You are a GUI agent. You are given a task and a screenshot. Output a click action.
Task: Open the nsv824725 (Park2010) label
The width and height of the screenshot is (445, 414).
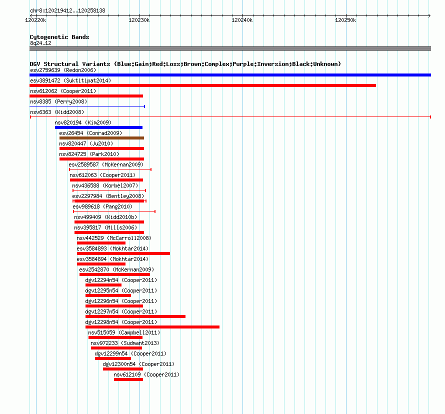tap(89, 154)
